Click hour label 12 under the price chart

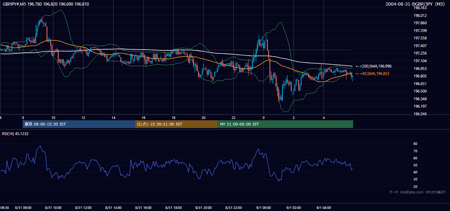tap(83, 117)
